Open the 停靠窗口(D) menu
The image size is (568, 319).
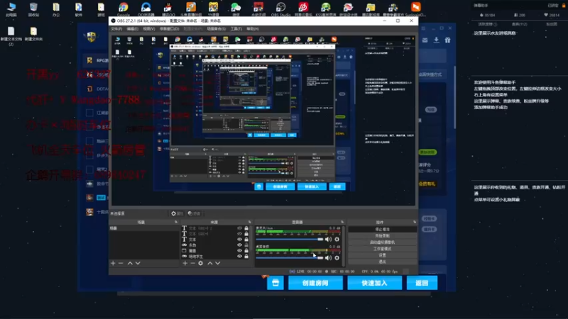[x=169, y=28]
